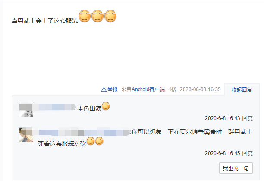Click the 举报 report link
Screen dimensions: 264x181
tap(113, 89)
